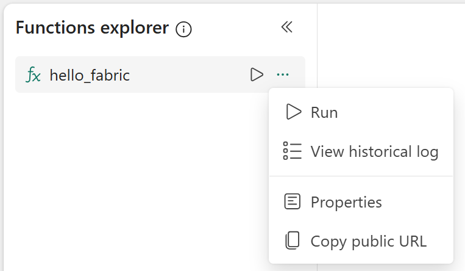Click the fx icon of hello_fabric
The height and width of the screenshot is (271, 465).
pyautogui.click(x=34, y=75)
